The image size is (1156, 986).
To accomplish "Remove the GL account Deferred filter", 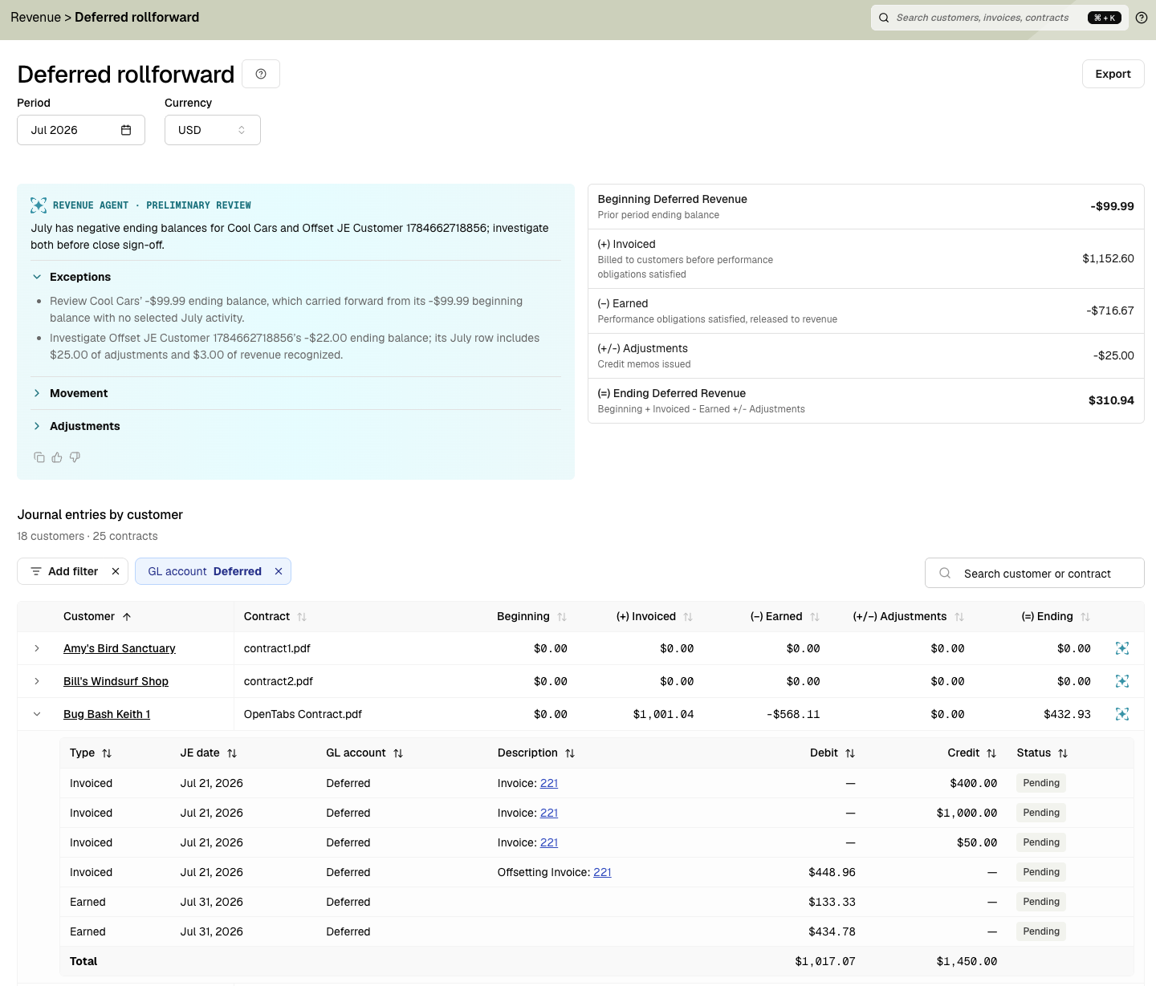I will coord(279,571).
